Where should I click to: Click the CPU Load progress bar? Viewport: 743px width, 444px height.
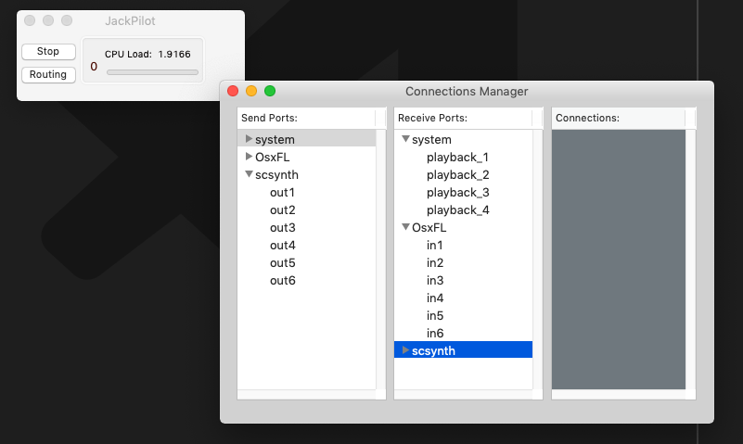[152, 71]
